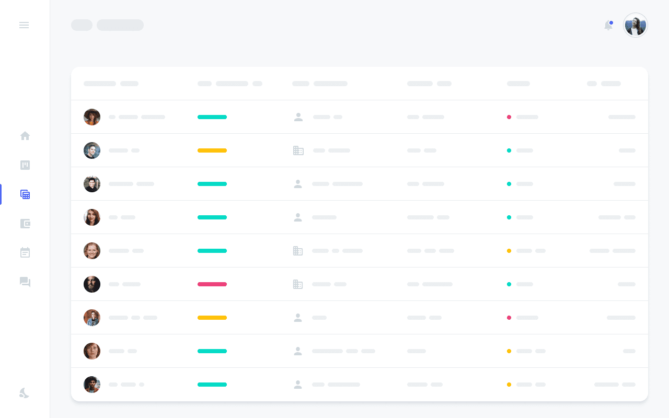Expand the sidebar using the menu icon
Image resolution: width=669 pixels, height=418 pixels.
(24, 25)
